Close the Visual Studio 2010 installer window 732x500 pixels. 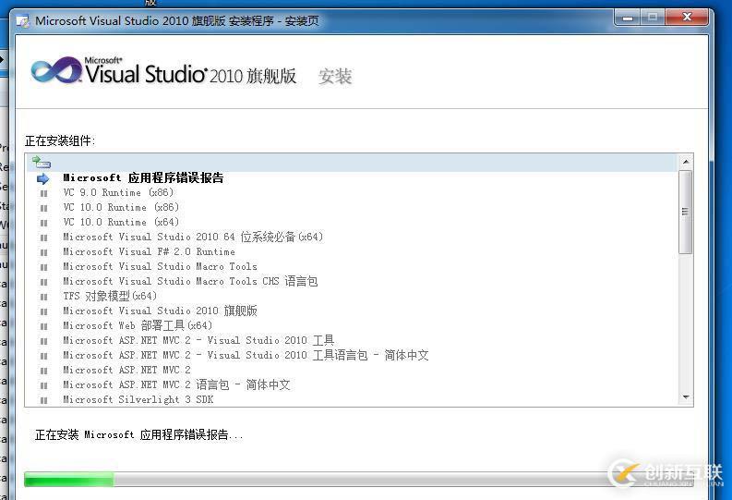tap(687, 18)
